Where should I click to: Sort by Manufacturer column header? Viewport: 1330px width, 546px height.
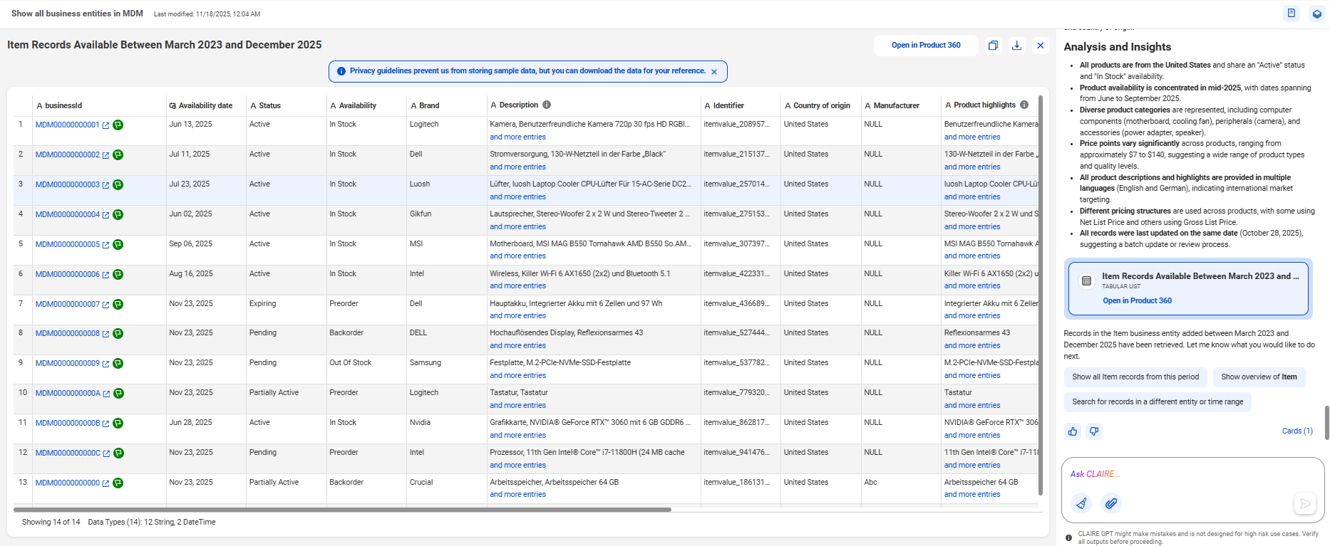[896, 105]
